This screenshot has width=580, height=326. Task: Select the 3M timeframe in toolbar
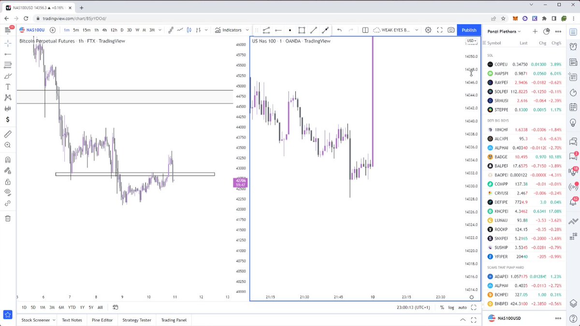152,30
